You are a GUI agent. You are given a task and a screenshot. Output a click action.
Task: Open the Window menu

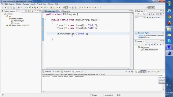[x=51, y=4]
